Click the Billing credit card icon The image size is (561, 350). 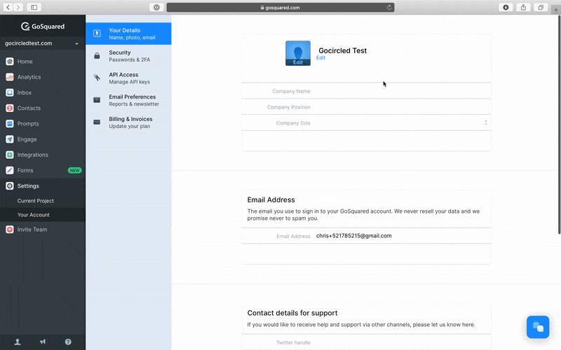pyautogui.click(x=97, y=122)
